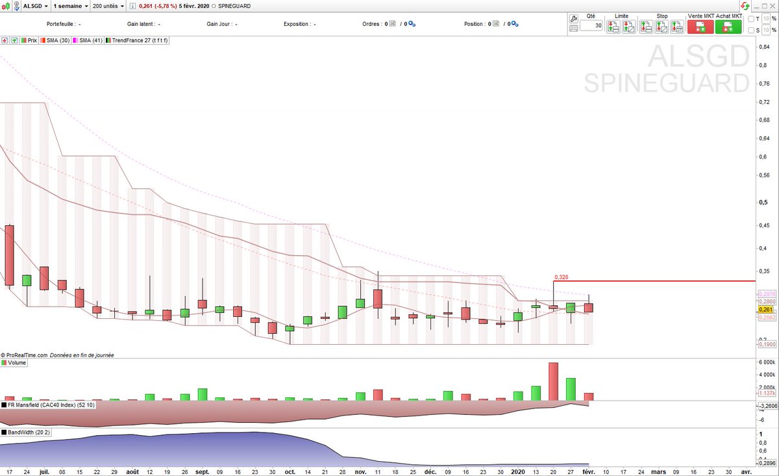779x476 pixels.
Task: Click the Gain latent label
Action: pyautogui.click(x=141, y=24)
